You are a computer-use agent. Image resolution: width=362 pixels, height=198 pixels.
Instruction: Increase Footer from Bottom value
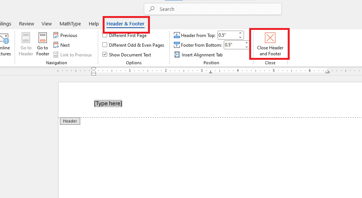click(247, 43)
